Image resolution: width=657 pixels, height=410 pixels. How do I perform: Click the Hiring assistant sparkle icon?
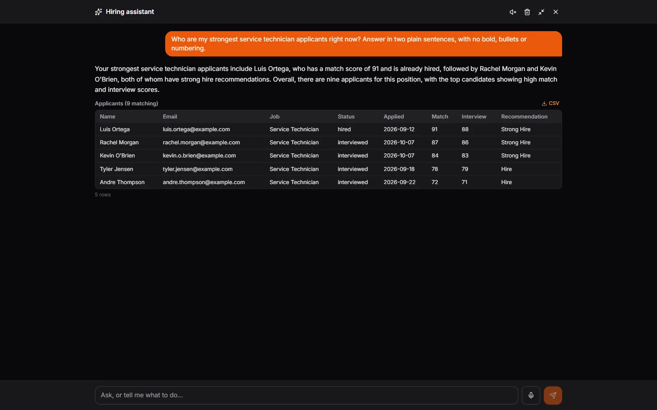point(99,12)
